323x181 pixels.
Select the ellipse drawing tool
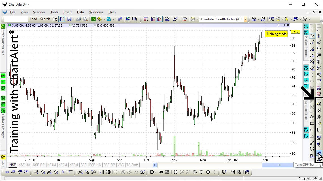(312, 130)
